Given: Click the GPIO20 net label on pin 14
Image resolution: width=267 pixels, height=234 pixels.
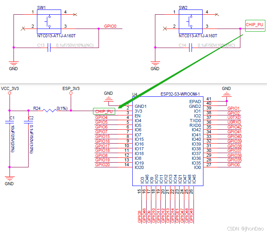Looking at the screenshot, I should (103, 165).
